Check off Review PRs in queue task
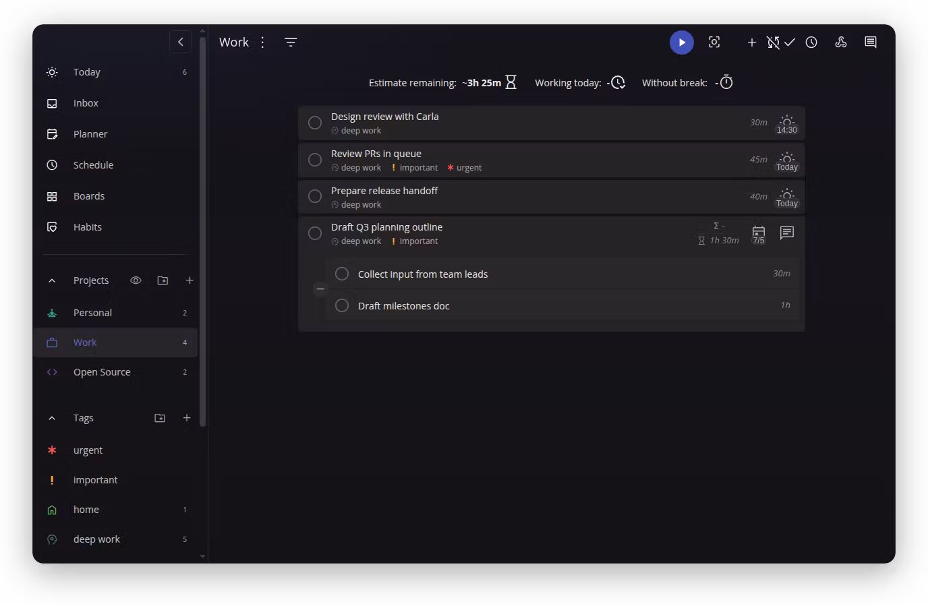This screenshot has height=604, width=928. point(315,160)
